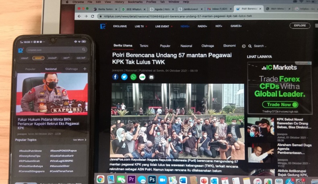The width and height of the screenshot is (318, 184).
Task: Click browser forward arrow
Action: pyautogui.click(x=86, y=16)
